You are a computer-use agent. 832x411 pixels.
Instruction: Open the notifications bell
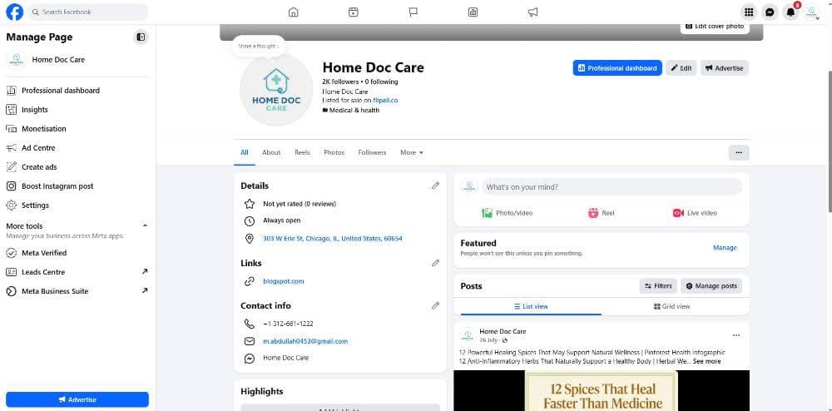[790, 12]
